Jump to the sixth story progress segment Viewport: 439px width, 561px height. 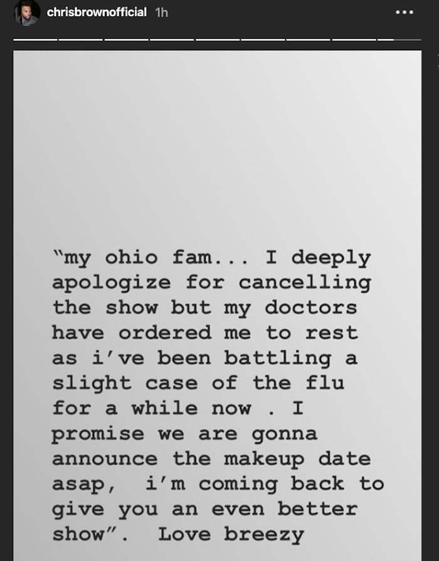click(x=263, y=39)
